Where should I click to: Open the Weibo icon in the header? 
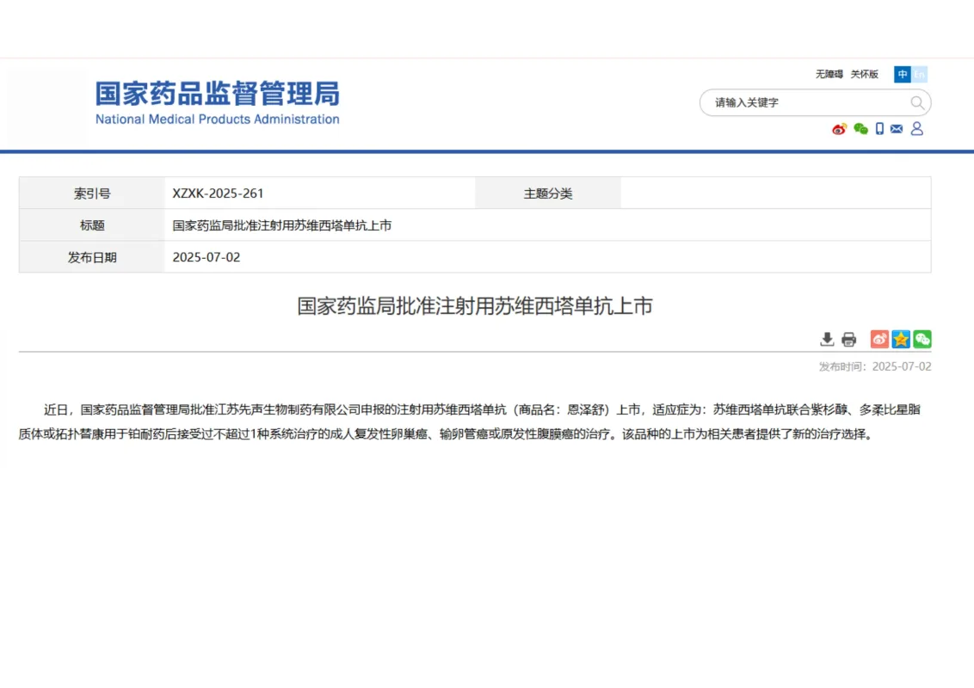point(838,129)
